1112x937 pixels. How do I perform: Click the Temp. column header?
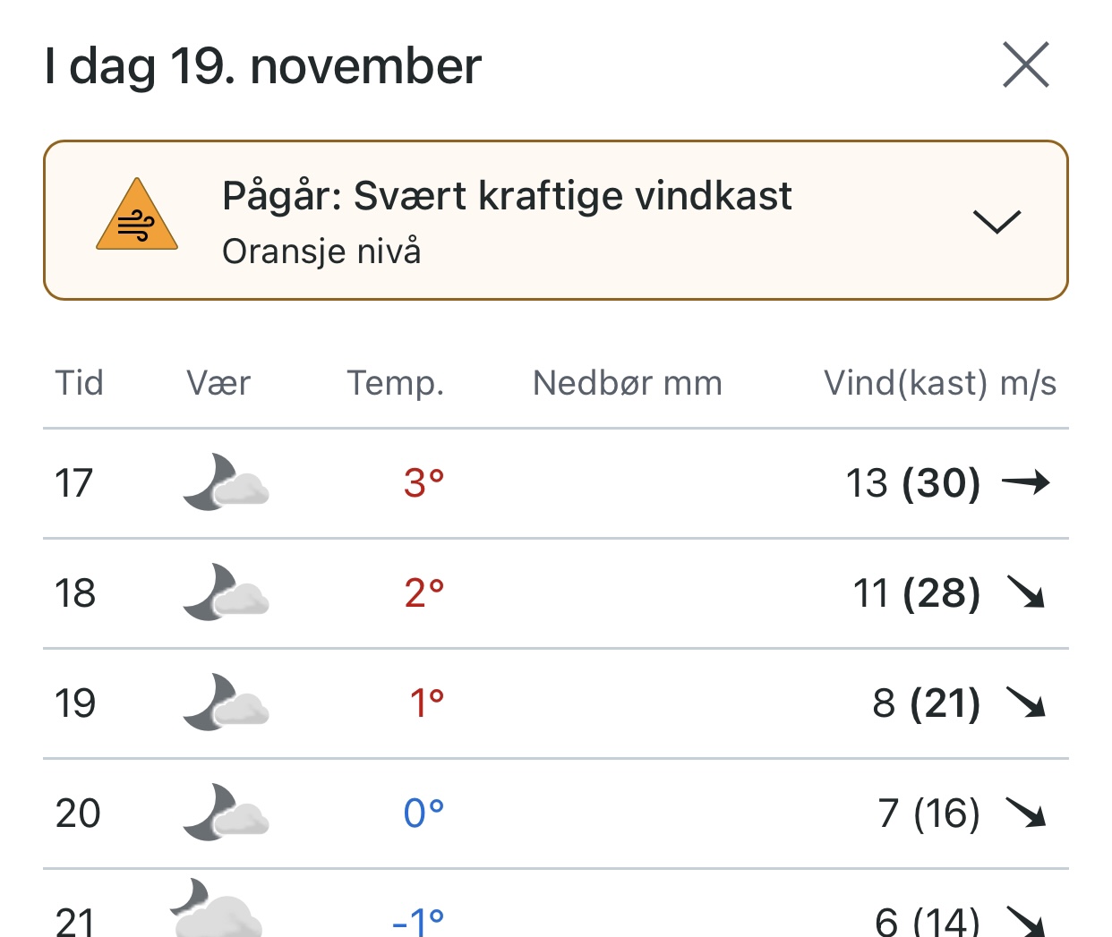[x=396, y=383]
